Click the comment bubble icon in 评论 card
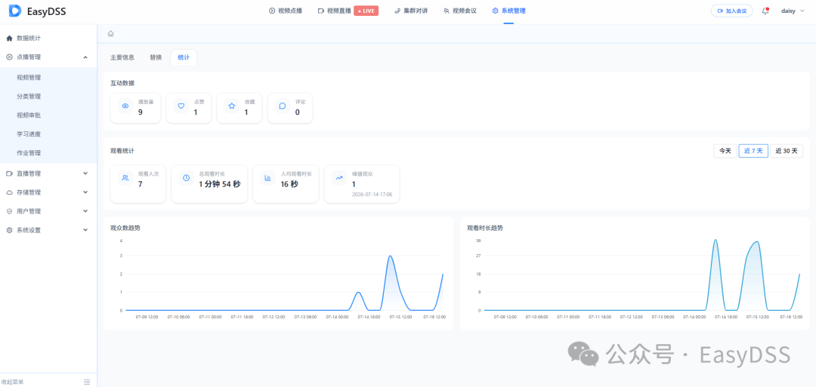The image size is (816, 387). pyautogui.click(x=283, y=106)
